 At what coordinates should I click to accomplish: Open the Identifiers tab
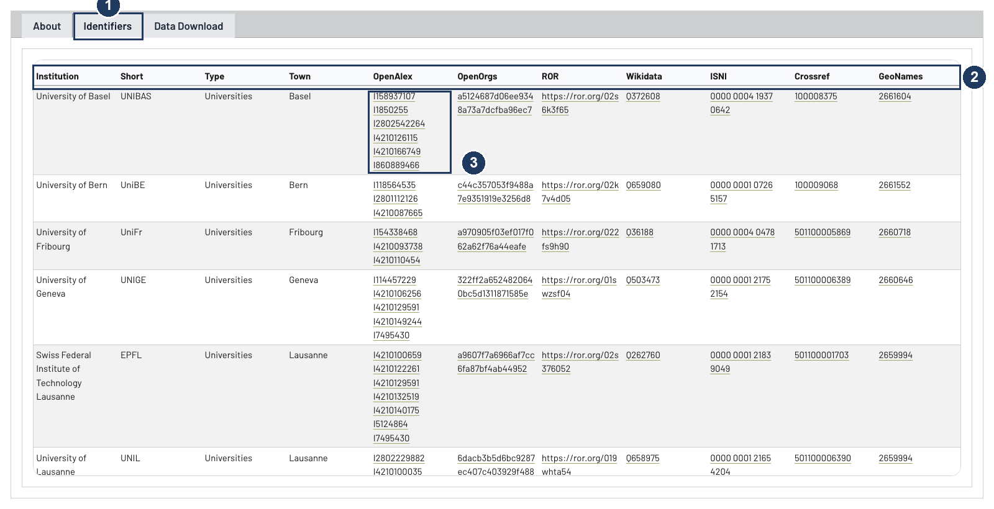107,26
